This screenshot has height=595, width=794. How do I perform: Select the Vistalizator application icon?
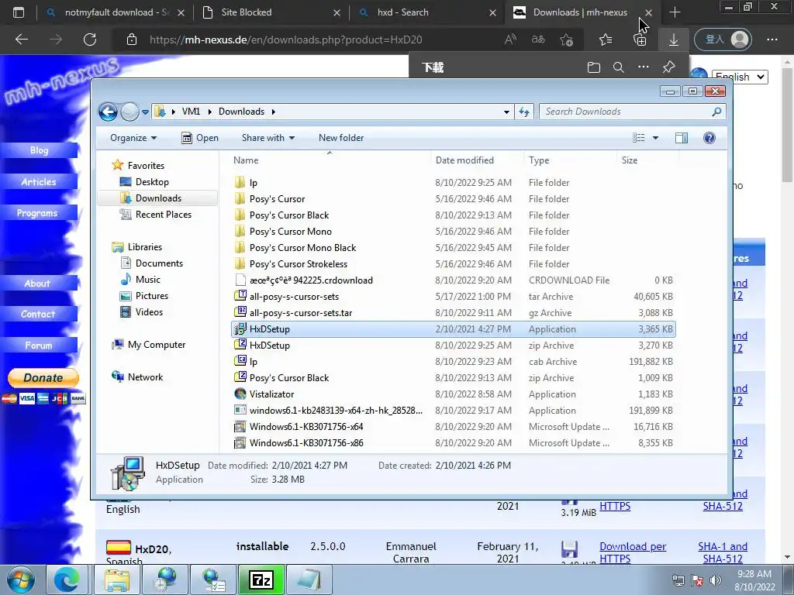[x=240, y=394]
